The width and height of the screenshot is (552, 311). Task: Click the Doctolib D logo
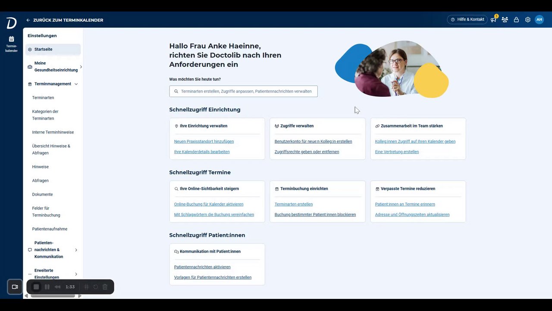[11, 23]
